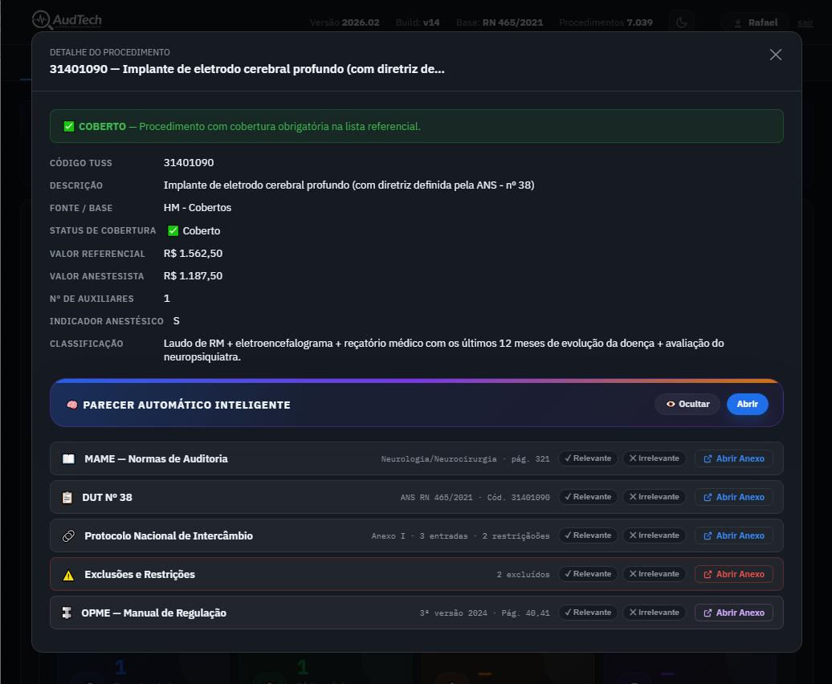Open annex for MAME Normas de Auditoria
Viewport: 832px width, 684px height.
coord(734,458)
